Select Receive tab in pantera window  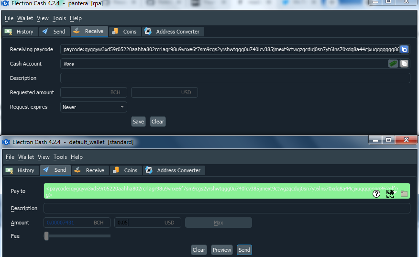point(89,31)
